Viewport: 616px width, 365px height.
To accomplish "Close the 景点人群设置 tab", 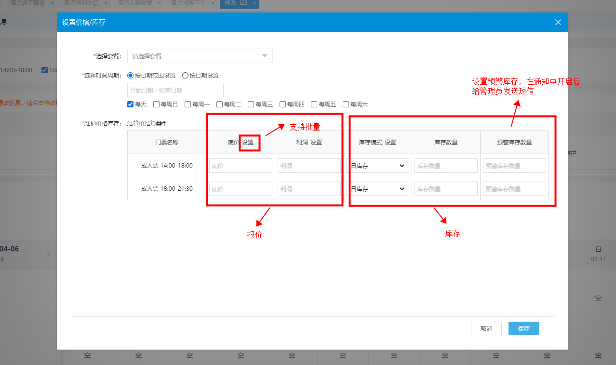I will tap(160, 3).
